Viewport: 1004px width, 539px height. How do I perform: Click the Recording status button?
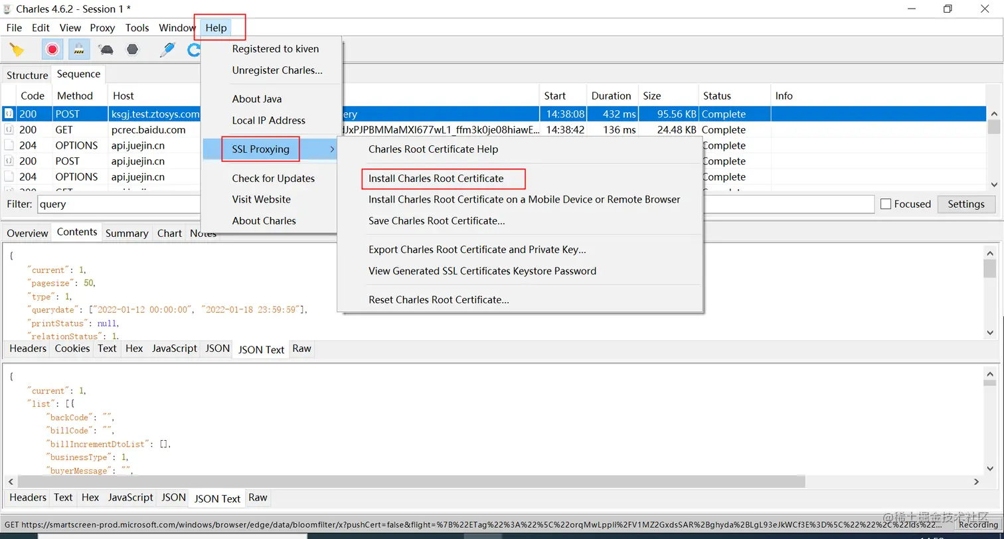tap(977, 524)
